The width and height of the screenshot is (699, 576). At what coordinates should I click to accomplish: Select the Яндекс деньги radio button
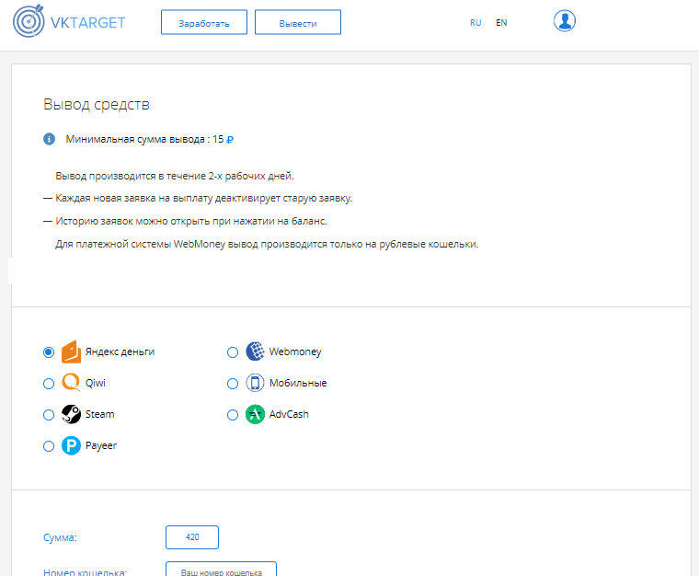[49, 352]
